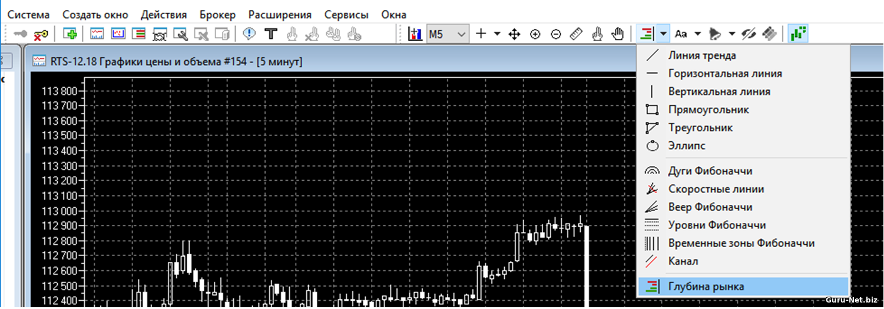Click the window with wrench settings icon

pyautogui.click(x=180, y=34)
